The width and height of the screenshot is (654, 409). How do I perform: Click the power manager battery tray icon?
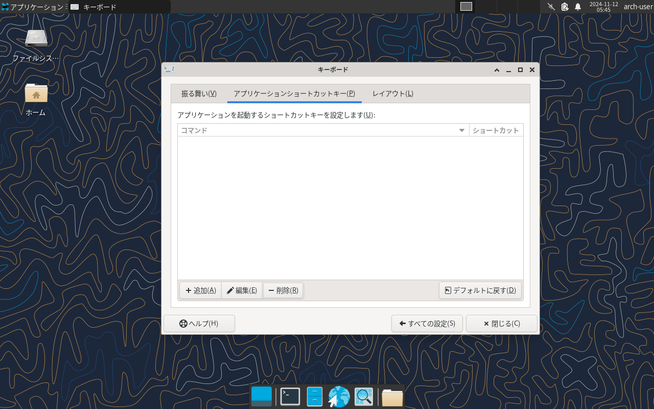click(564, 7)
